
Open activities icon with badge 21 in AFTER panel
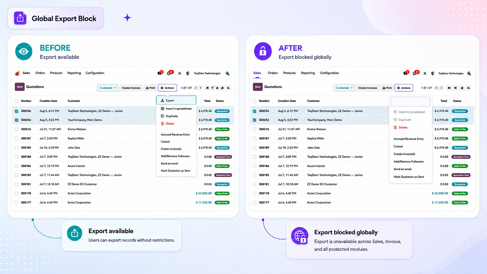coord(416,73)
